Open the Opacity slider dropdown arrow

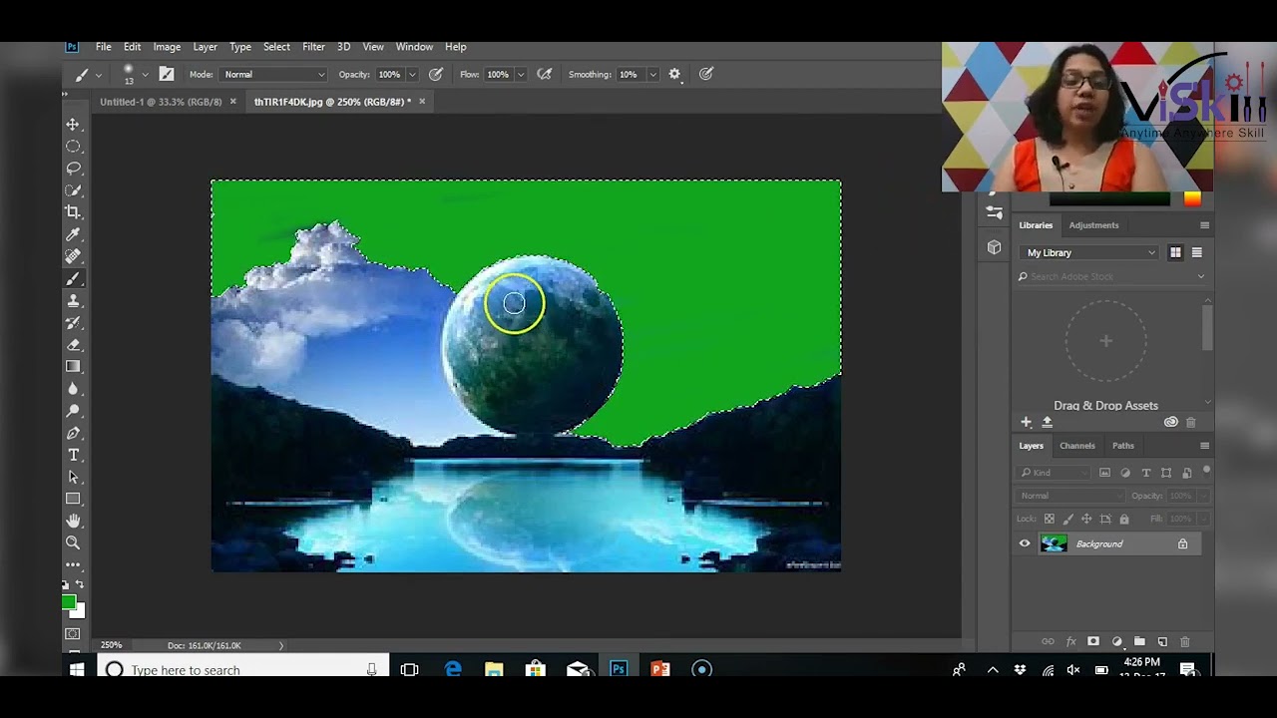tap(412, 74)
